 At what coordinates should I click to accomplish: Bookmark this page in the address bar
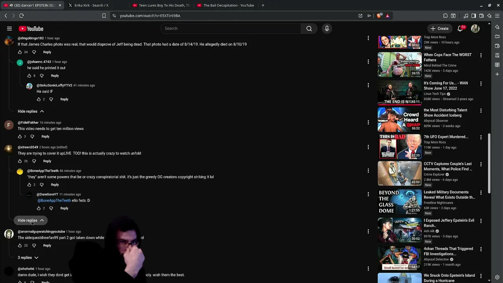pos(104,16)
